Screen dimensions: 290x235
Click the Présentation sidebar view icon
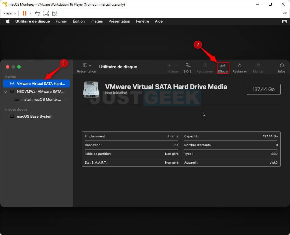pos(85,65)
